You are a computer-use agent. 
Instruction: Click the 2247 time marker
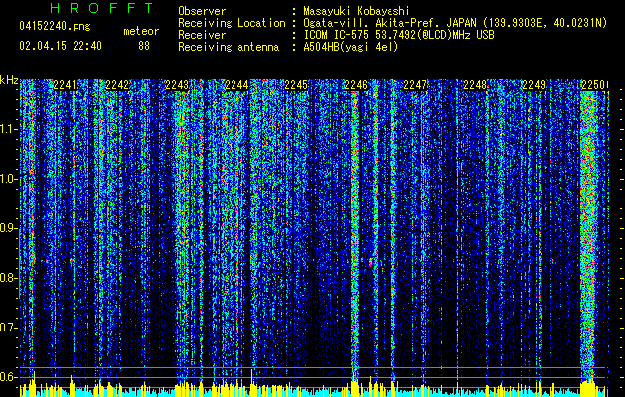[x=415, y=85]
